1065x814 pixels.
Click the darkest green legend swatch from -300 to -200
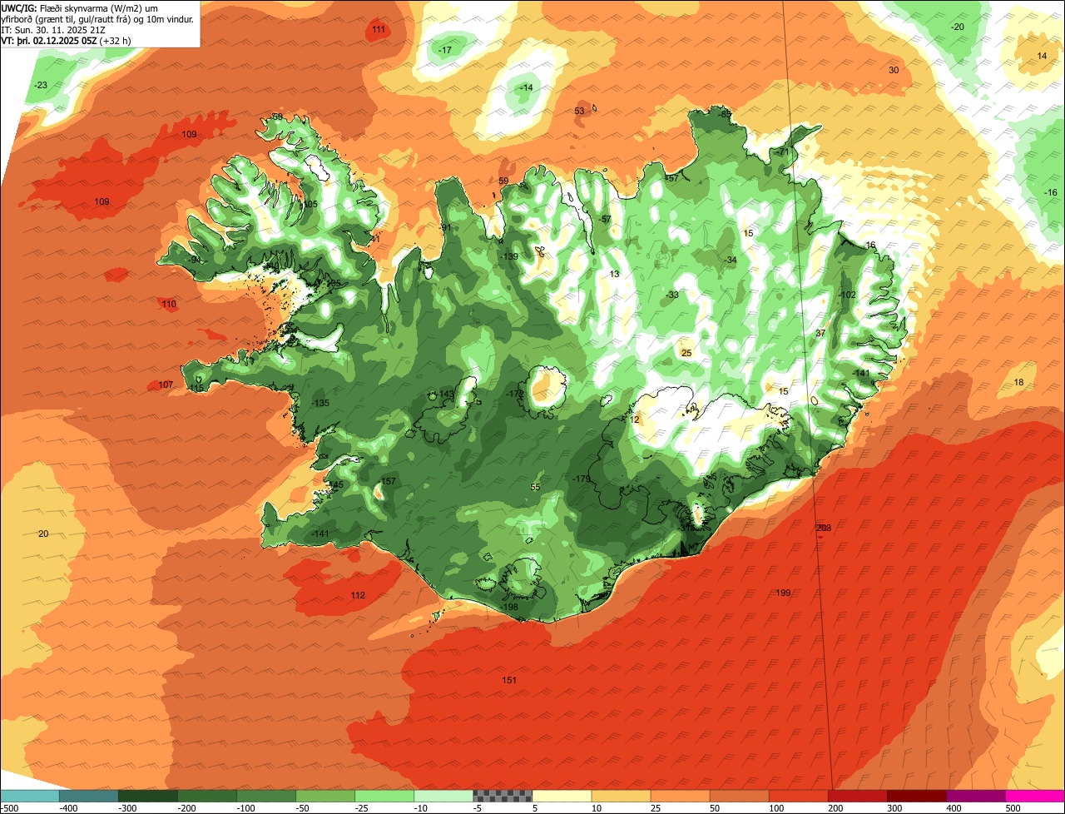[x=148, y=795]
